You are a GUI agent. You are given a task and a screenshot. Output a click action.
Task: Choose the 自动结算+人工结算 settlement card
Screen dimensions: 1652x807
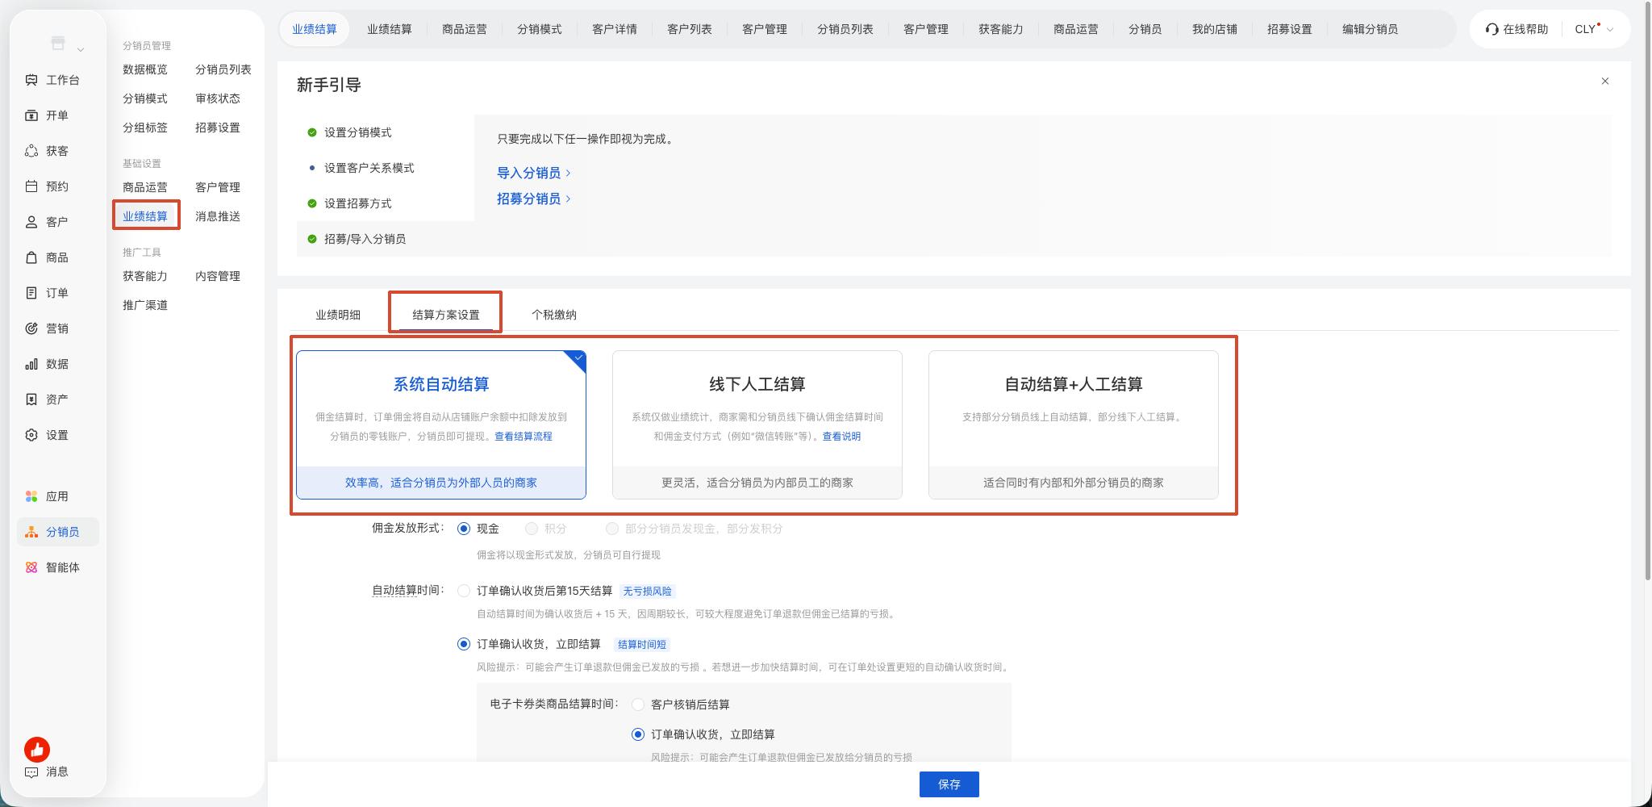coord(1074,424)
